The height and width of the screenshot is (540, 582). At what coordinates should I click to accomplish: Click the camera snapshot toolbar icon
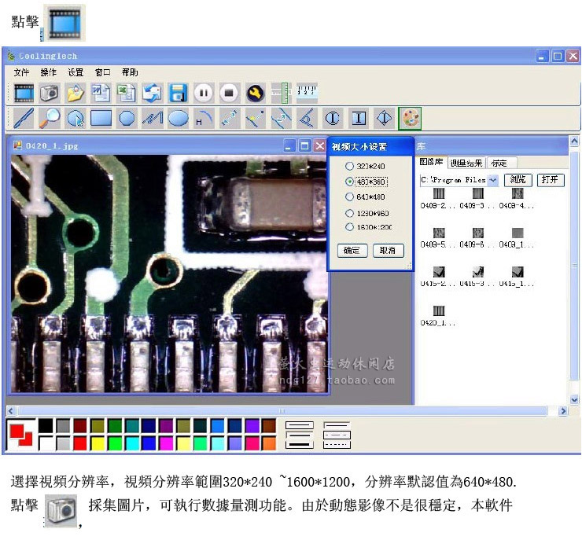click(50, 93)
